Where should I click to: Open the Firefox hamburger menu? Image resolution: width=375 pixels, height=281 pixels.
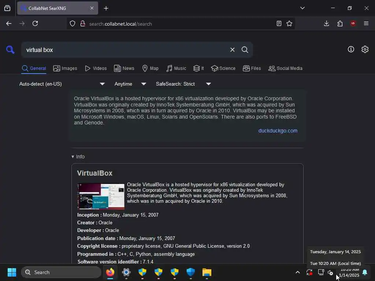pyautogui.click(x=366, y=23)
